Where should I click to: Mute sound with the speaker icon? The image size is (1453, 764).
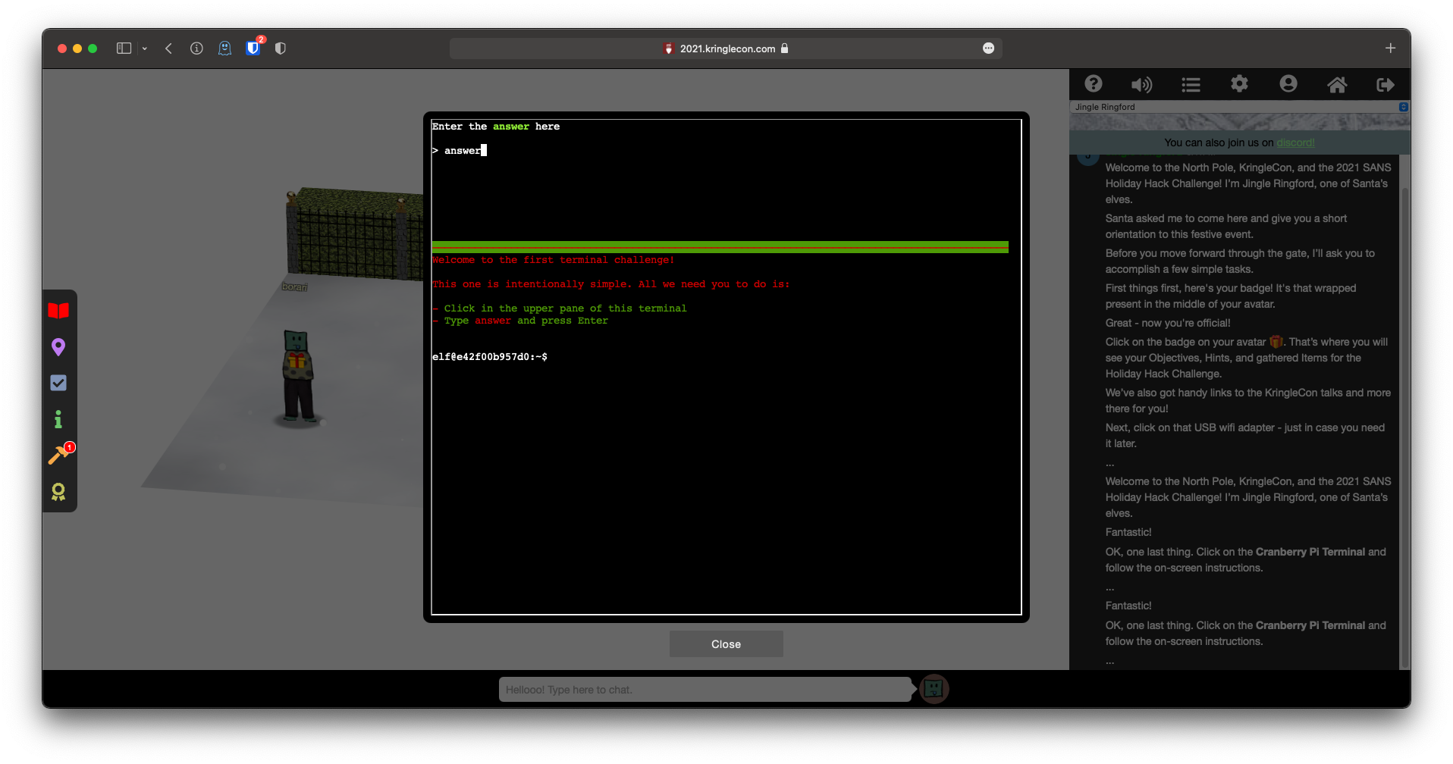tap(1141, 84)
